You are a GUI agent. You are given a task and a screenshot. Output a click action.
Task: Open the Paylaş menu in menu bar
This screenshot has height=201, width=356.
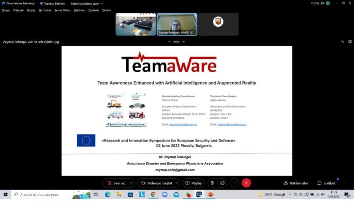click(x=31, y=10)
